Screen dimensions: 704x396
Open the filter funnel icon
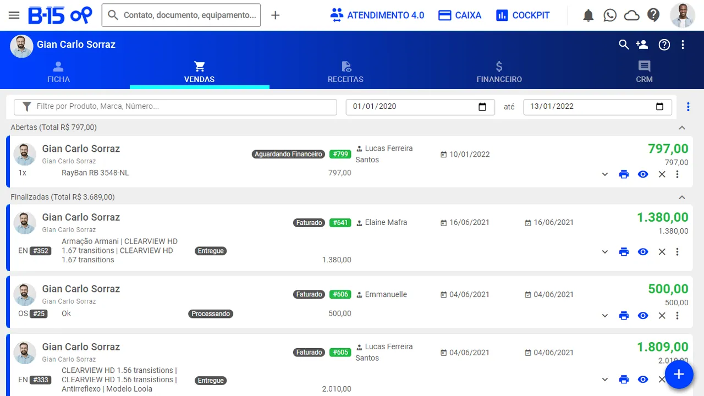(x=26, y=107)
